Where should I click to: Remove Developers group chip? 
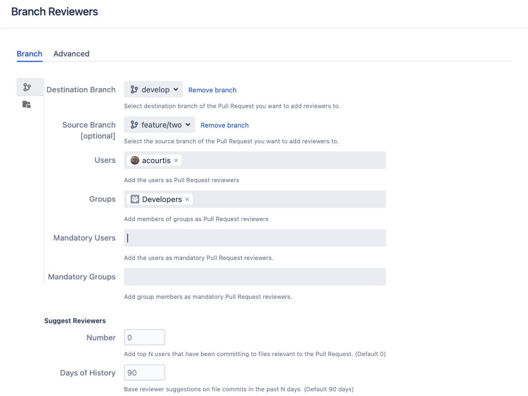click(x=187, y=199)
